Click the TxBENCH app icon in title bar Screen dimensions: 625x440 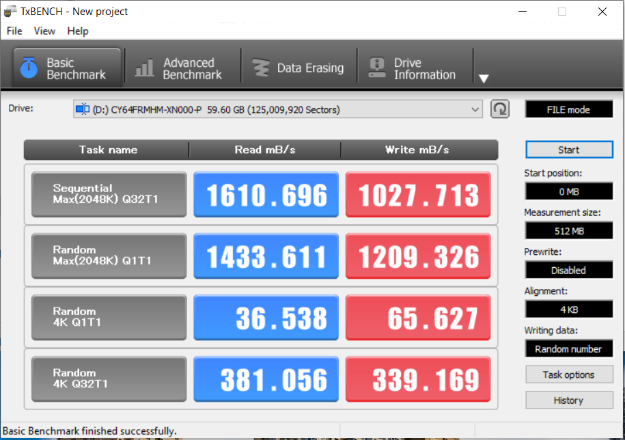pos(10,12)
